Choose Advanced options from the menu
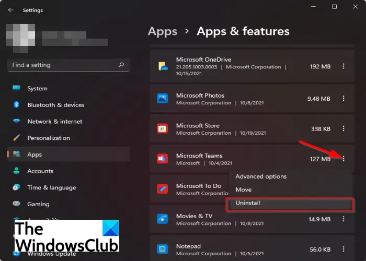 coord(261,176)
